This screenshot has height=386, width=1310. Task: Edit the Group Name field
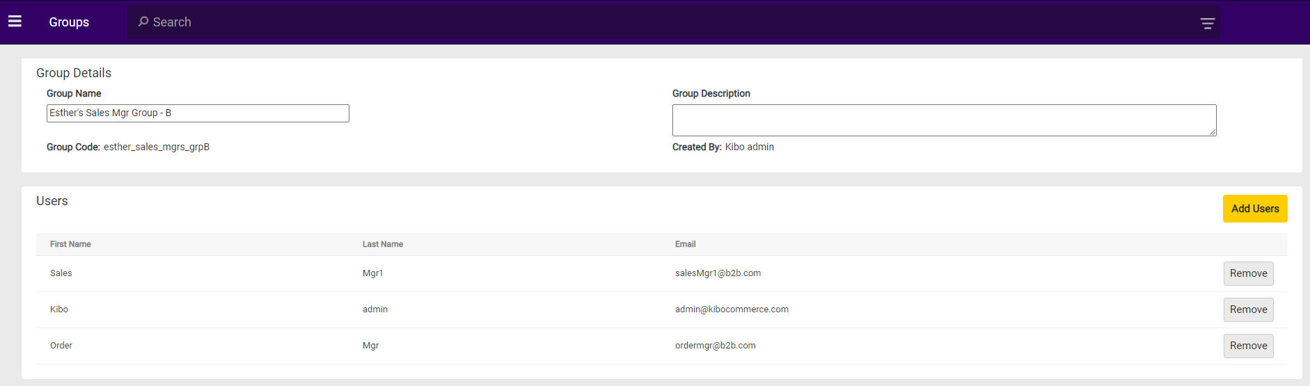198,113
